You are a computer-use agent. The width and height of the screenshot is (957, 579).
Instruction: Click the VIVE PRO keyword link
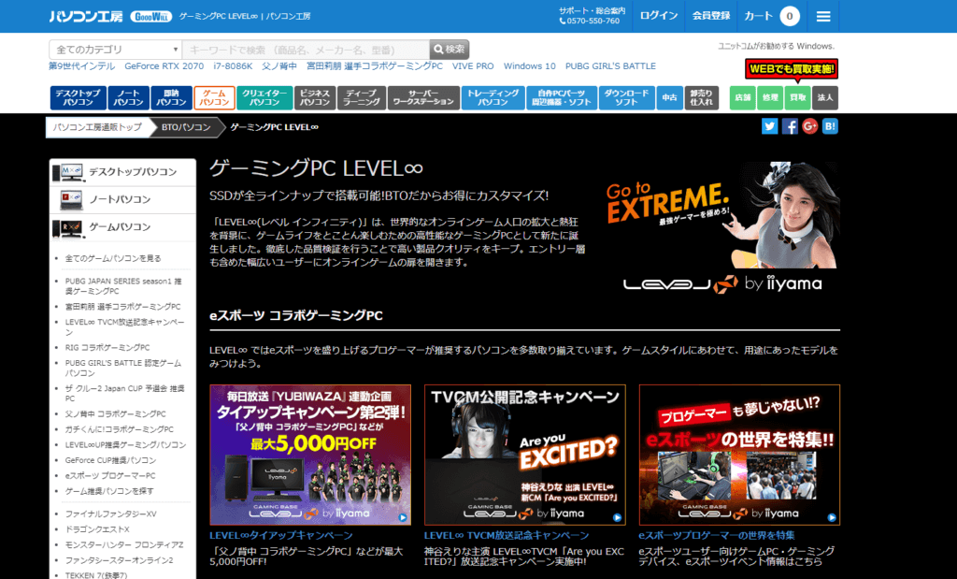click(473, 66)
